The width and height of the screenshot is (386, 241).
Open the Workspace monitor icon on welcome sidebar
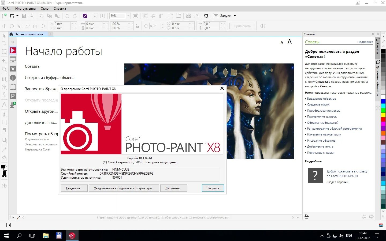tap(13, 59)
